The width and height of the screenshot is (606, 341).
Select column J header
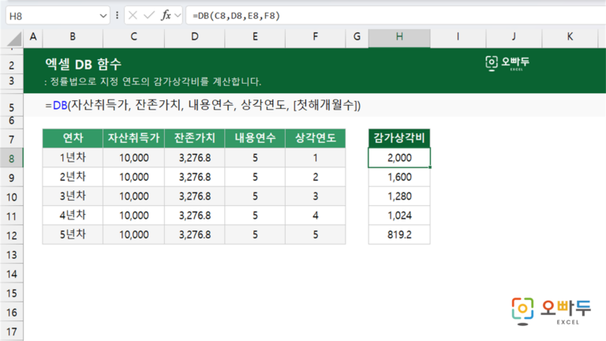tap(514, 37)
